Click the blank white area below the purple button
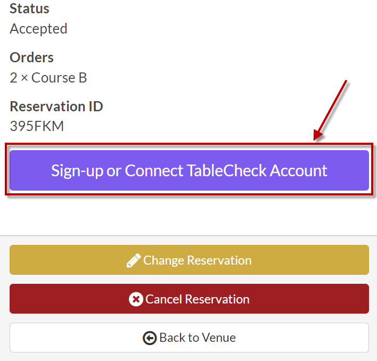The height and width of the screenshot is (361, 377). 188,216
